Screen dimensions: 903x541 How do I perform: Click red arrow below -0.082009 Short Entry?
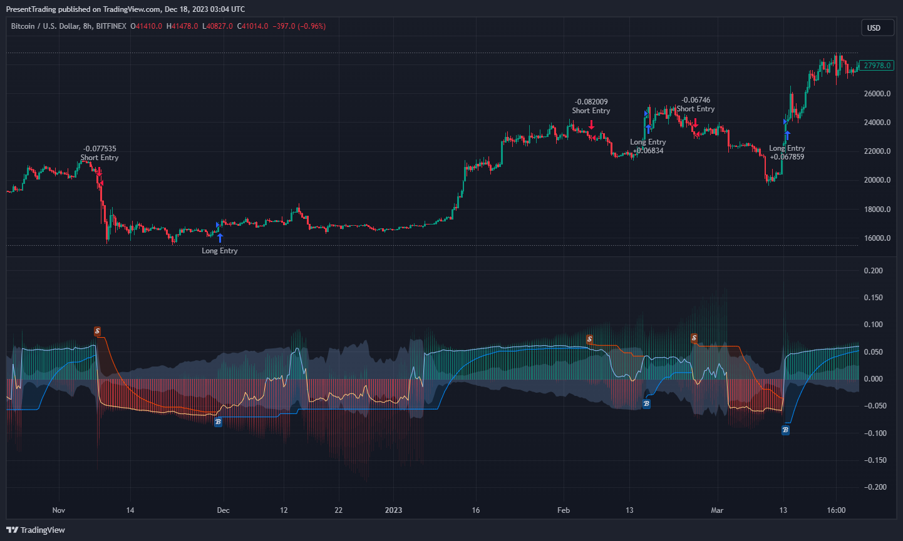click(x=591, y=124)
